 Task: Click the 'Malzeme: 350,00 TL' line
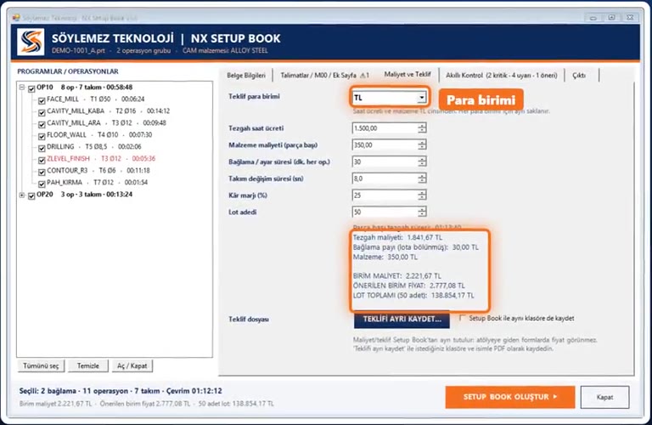385,258
